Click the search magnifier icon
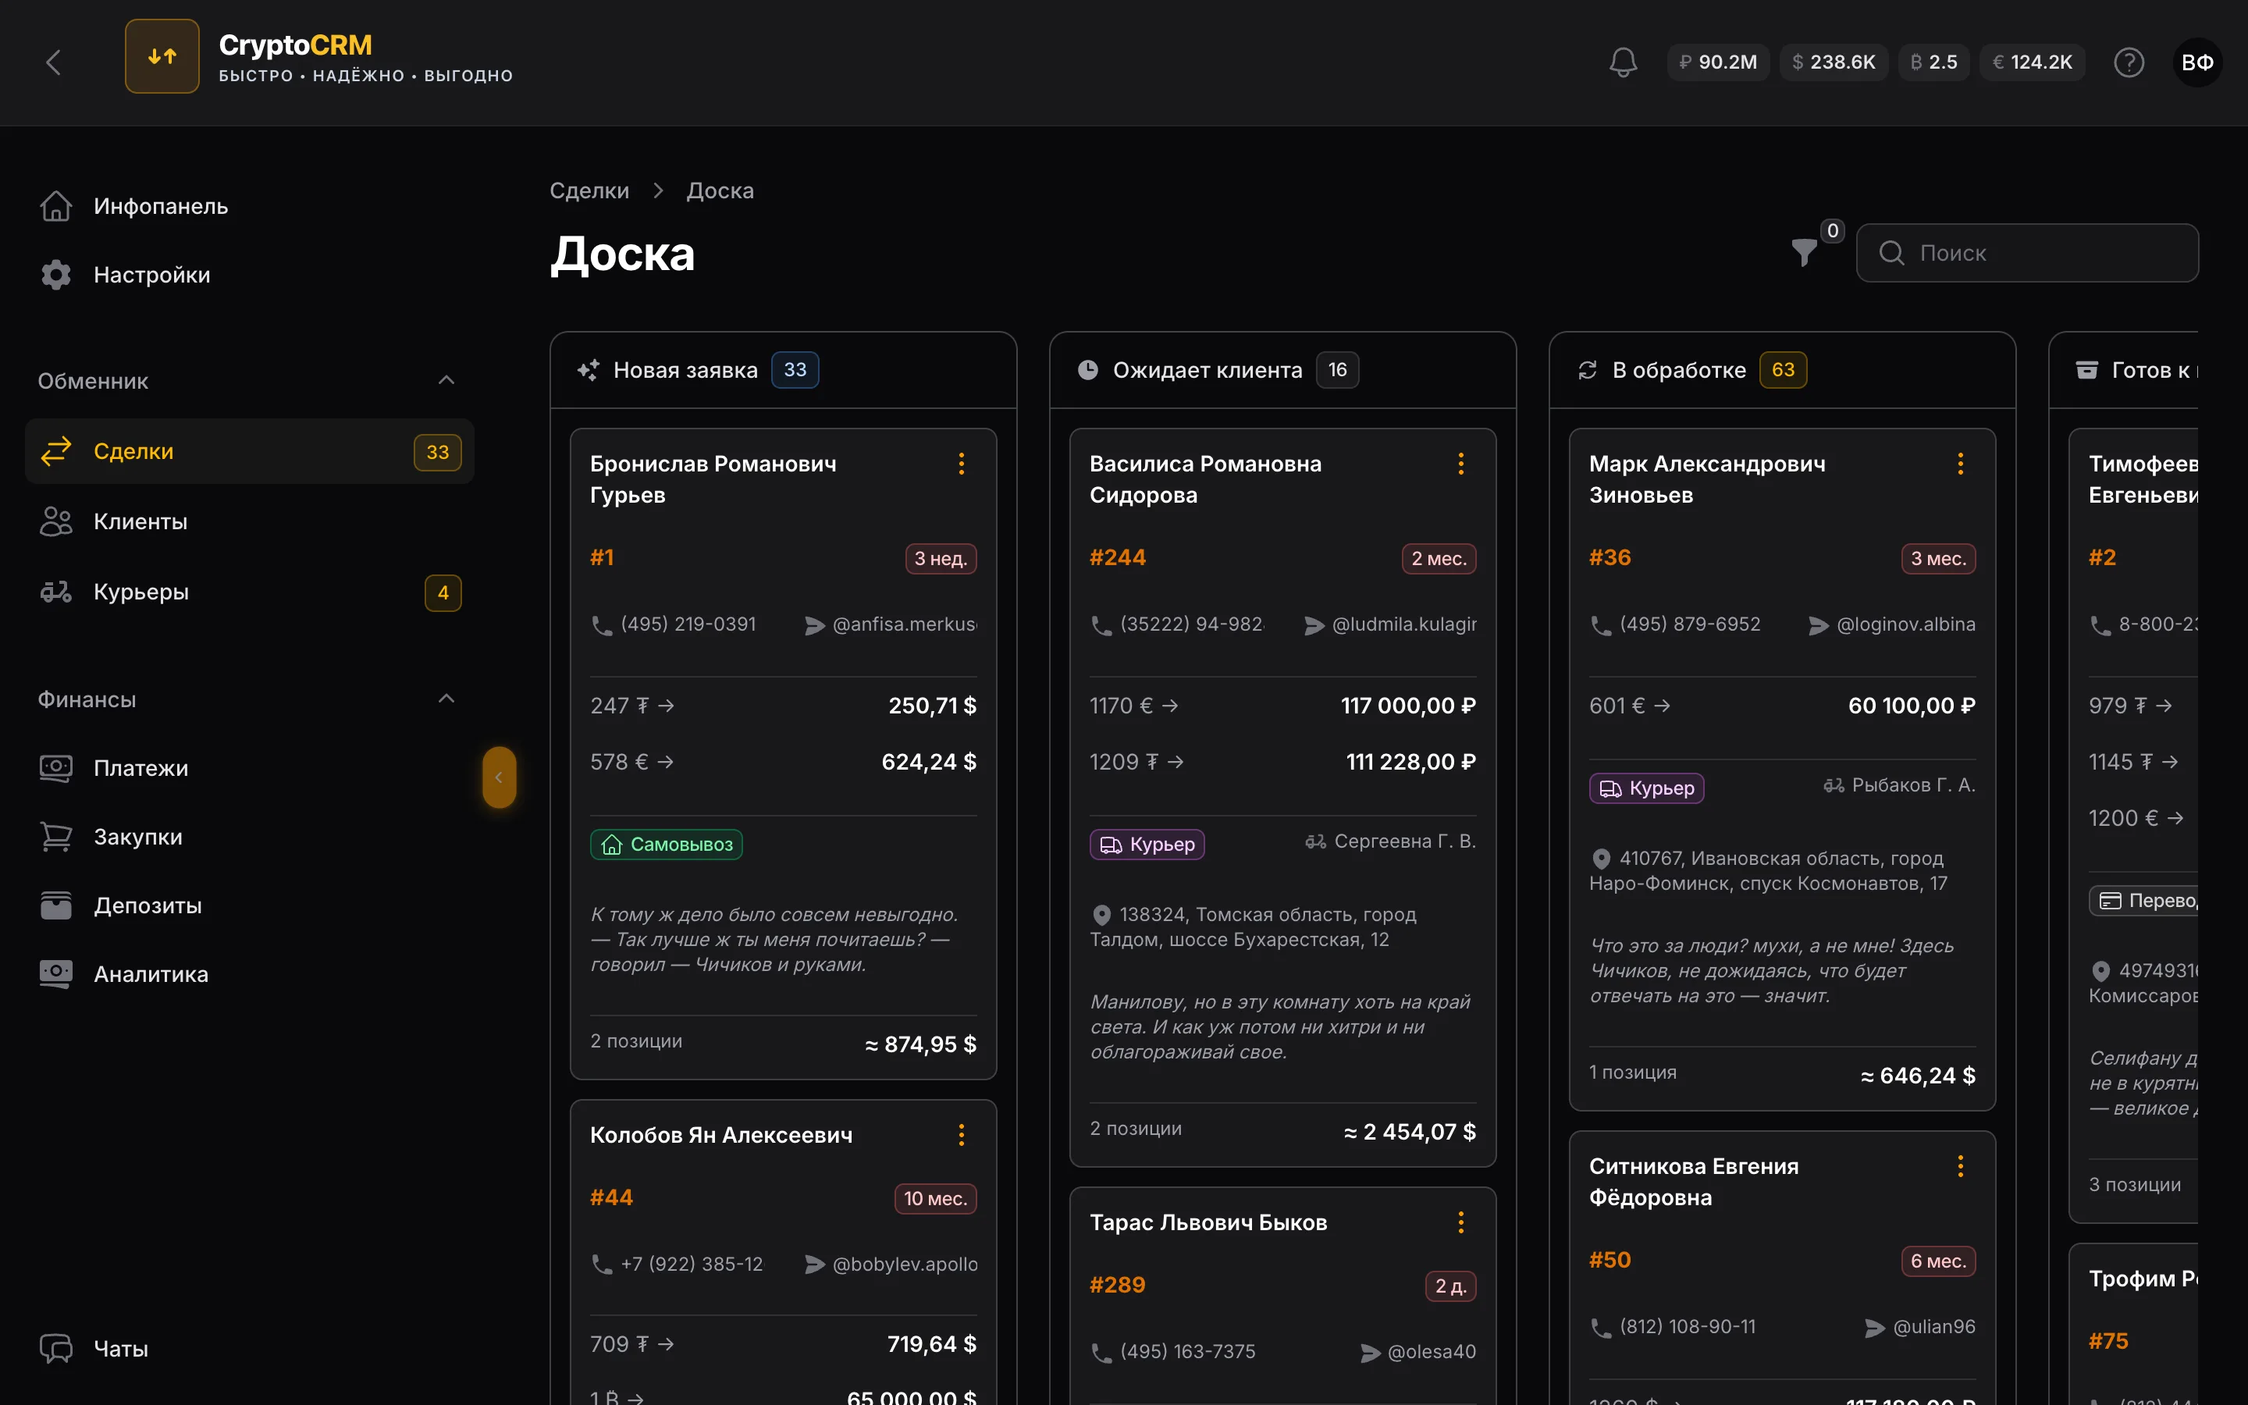The height and width of the screenshot is (1405, 2248). click(1891, 253)
